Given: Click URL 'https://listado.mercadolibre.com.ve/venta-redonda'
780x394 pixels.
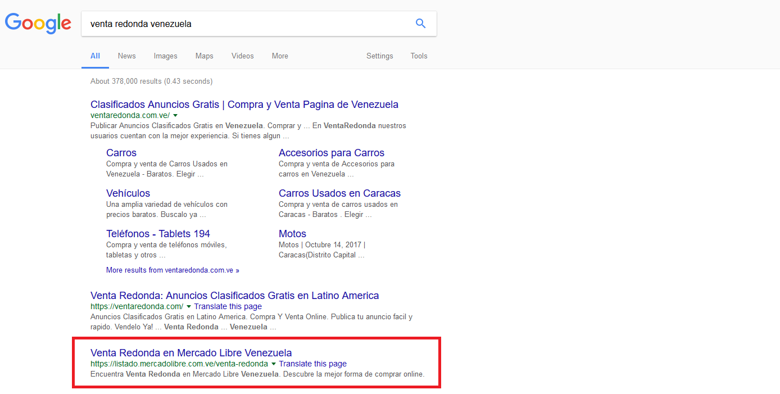Looking at the screenshot, I should tap(179, 364).
